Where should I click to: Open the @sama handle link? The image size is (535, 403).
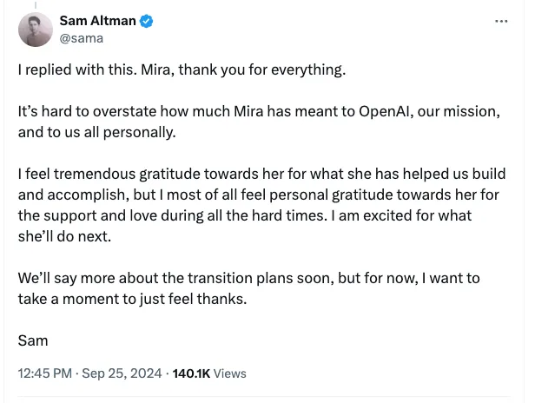[x=81, y=38]
